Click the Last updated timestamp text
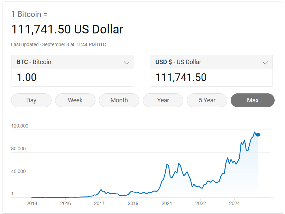Image resolution: width=285 pixels, height=214 pixels. (58, 44)
